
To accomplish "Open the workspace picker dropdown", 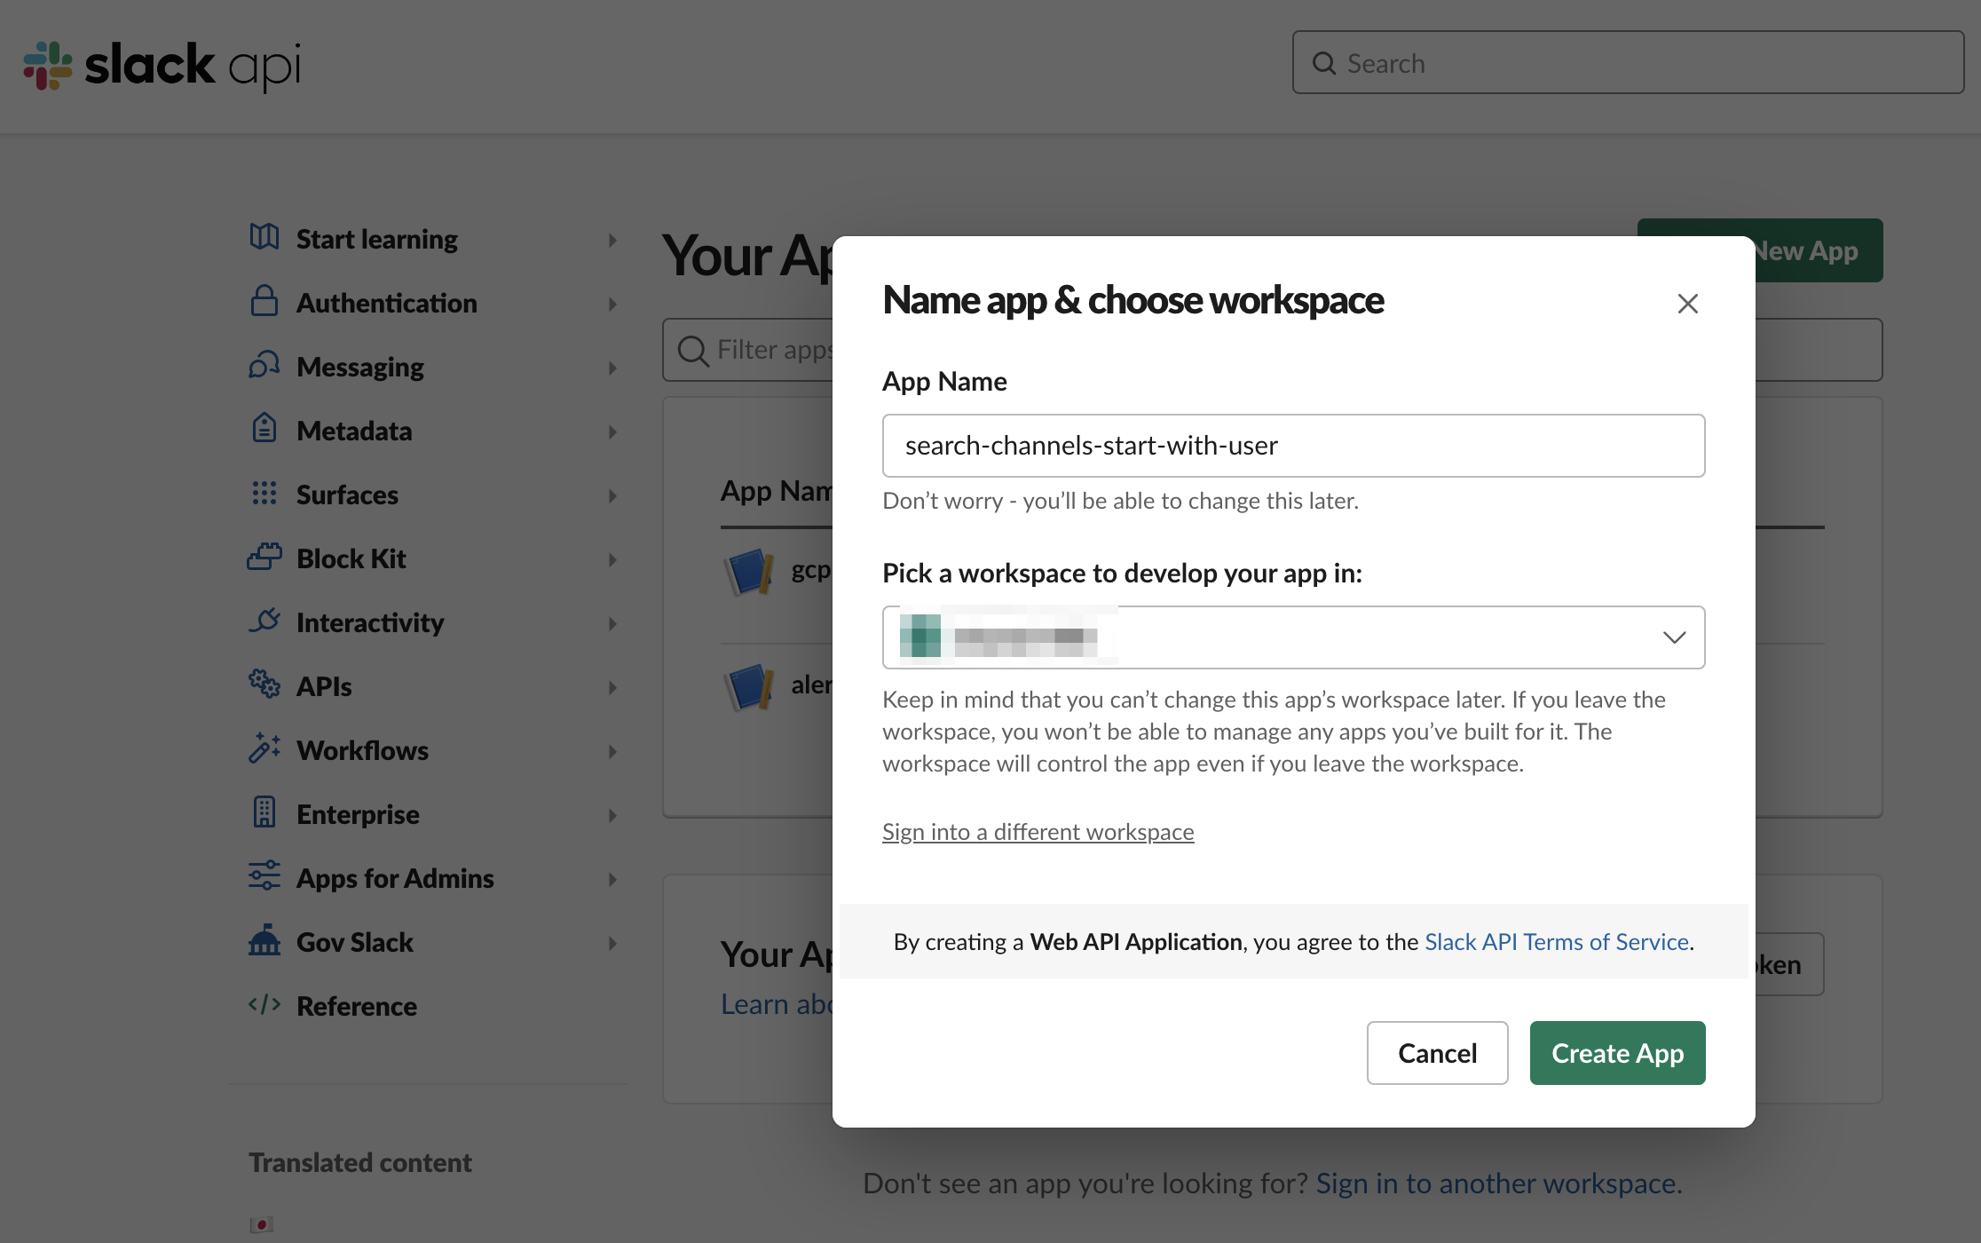I will click(1293, 637).
